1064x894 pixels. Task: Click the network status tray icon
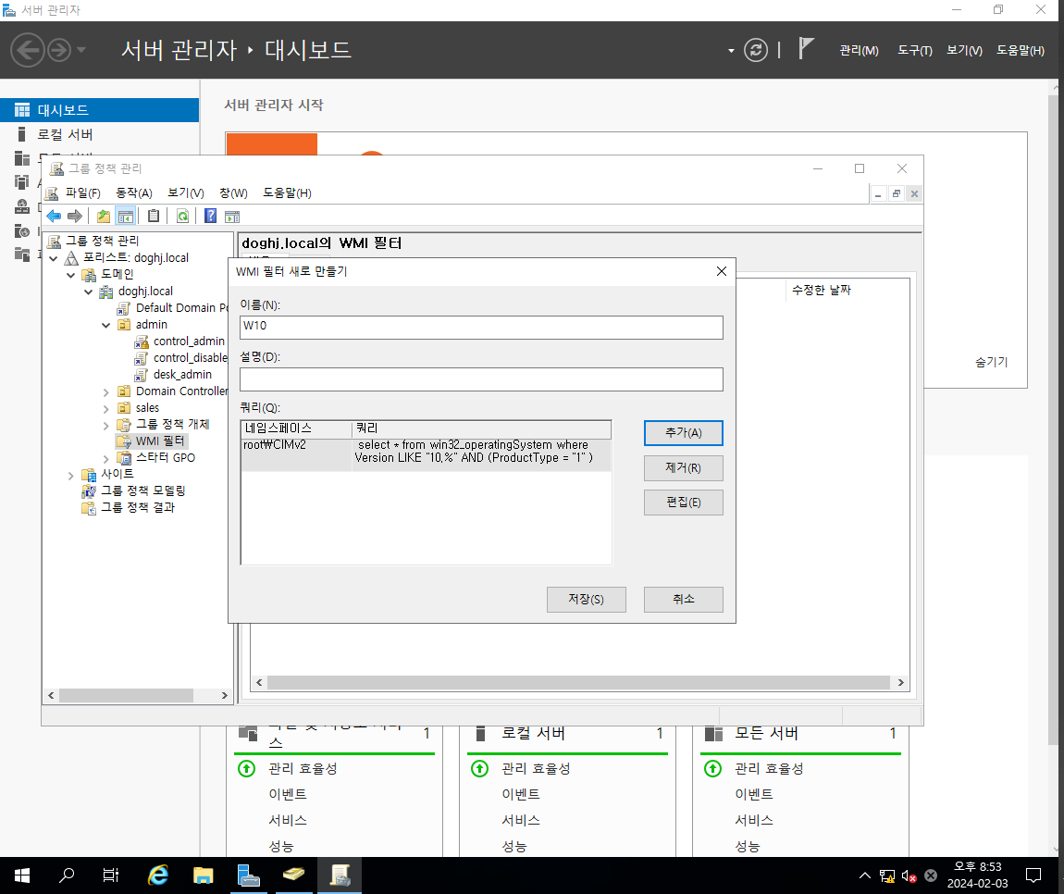[x=887, y=876]
